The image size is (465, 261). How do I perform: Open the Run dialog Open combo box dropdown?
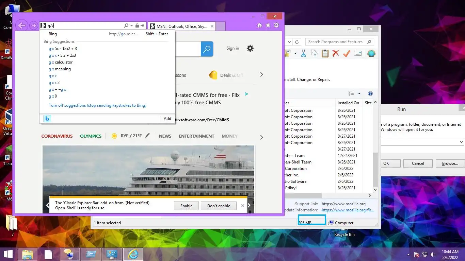(x=461, y=142)
